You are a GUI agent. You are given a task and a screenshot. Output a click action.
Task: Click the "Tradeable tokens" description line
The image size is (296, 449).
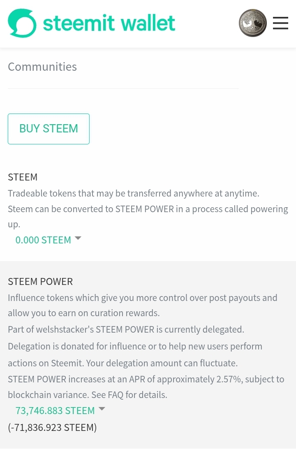[x=133, y=194]
